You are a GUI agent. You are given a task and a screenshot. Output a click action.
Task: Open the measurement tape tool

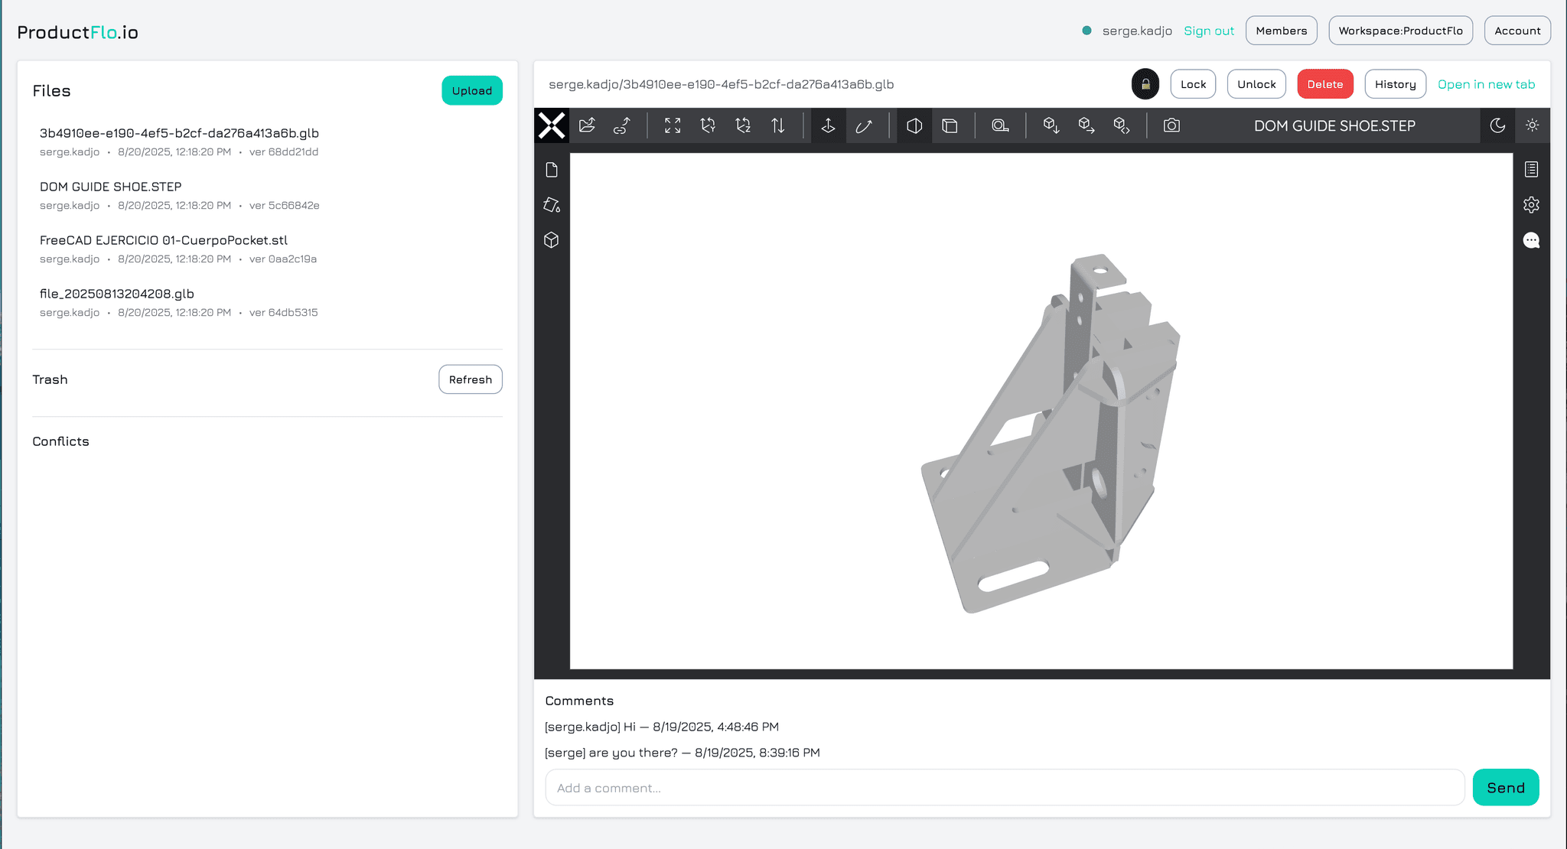pyautogui.click(x=1000, y=125)
